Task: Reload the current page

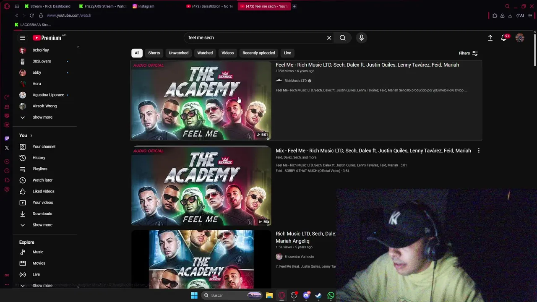Action: 31,16
